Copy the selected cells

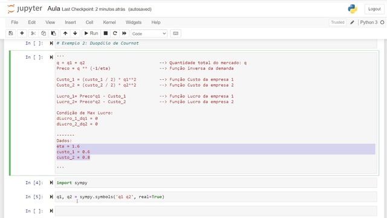44,33
